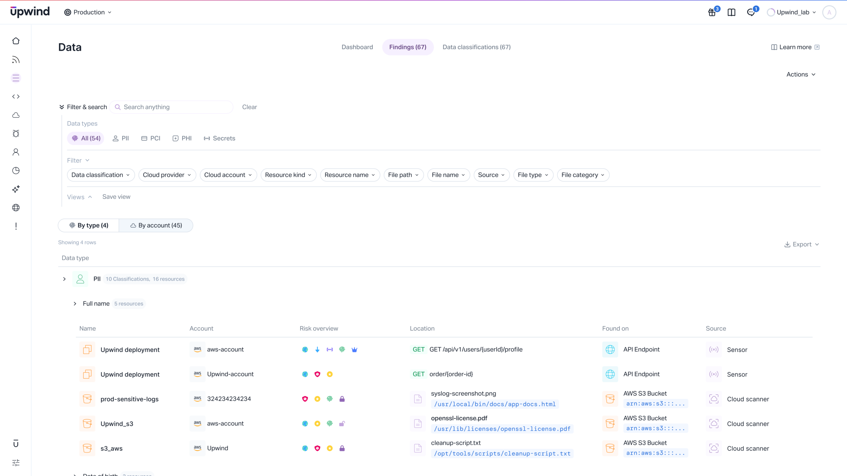Image resolution: width=847 pixels, height=476 pixels.
Task: Select the PII data type filter
Action: [121, 139]
